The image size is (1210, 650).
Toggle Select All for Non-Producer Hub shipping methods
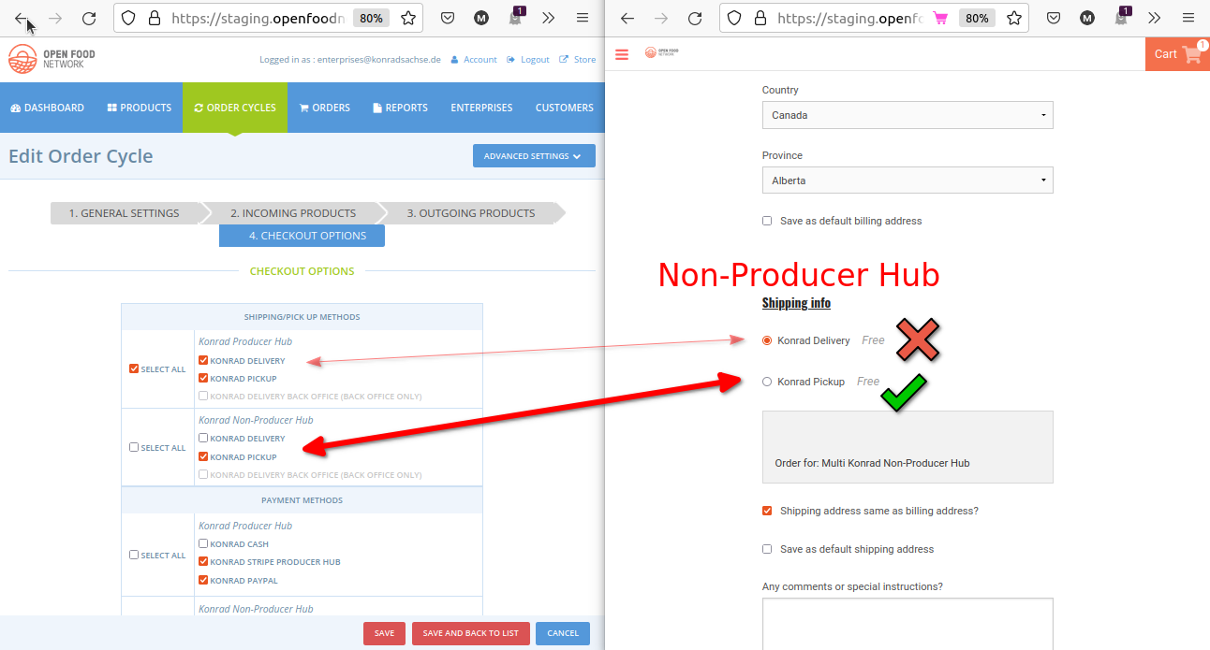134,447
